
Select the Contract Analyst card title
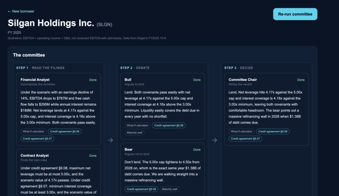point(34,156)
